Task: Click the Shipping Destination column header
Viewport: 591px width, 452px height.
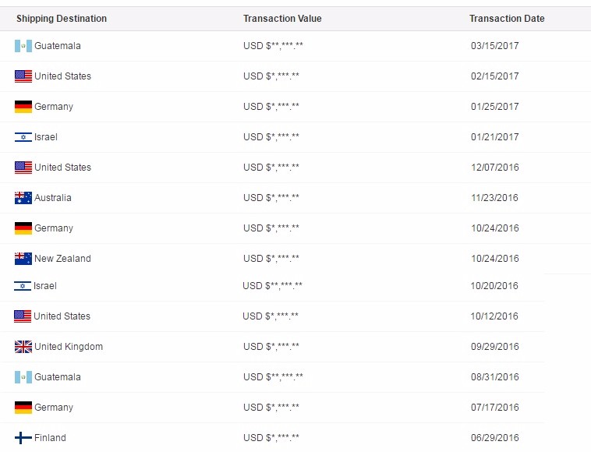Action: click(62, 19)
